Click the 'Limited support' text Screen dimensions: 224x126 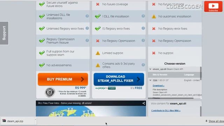click(x=113, y=53)
